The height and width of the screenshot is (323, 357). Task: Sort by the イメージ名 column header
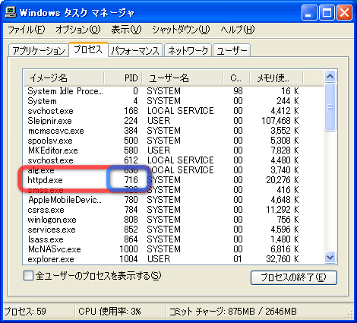pos(64,78)
